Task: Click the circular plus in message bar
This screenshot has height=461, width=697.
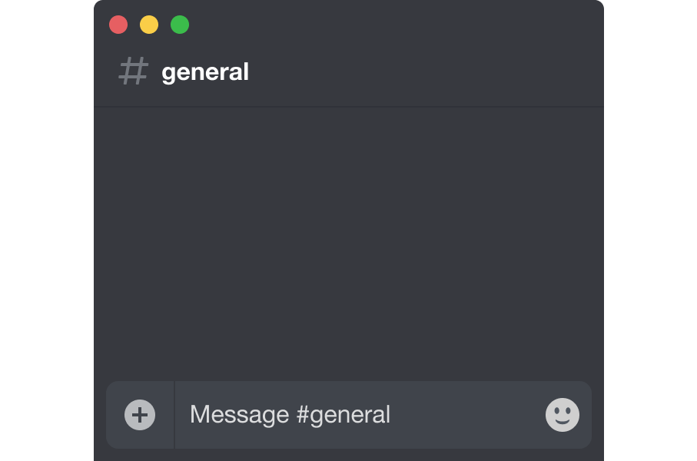Action: [x=140, y=415]
